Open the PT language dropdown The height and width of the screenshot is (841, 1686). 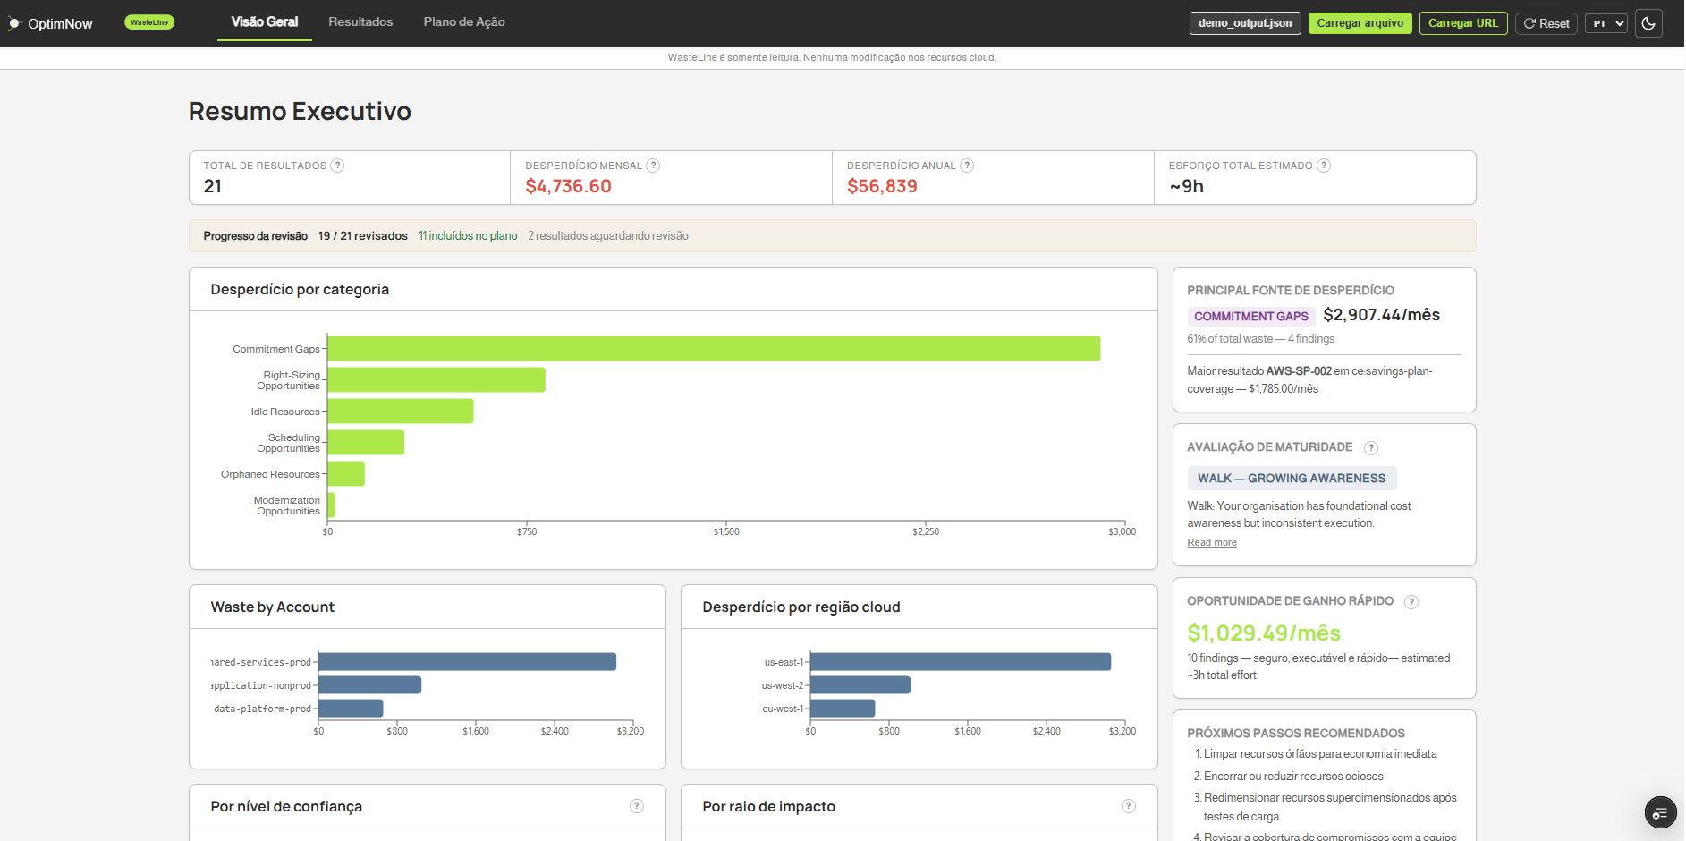click(1606, 23)
